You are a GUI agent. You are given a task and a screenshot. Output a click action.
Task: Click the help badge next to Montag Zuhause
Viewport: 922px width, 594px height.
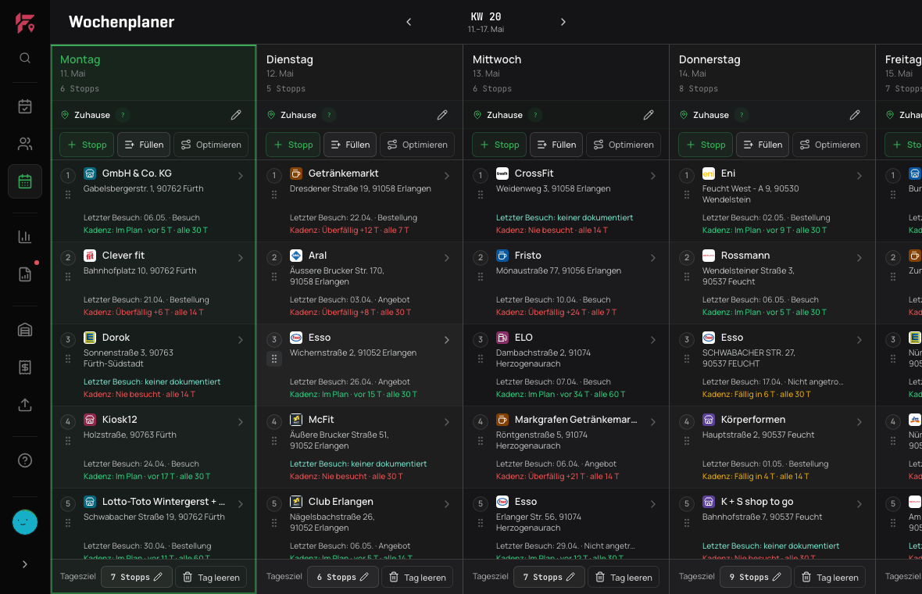(123, 115)
